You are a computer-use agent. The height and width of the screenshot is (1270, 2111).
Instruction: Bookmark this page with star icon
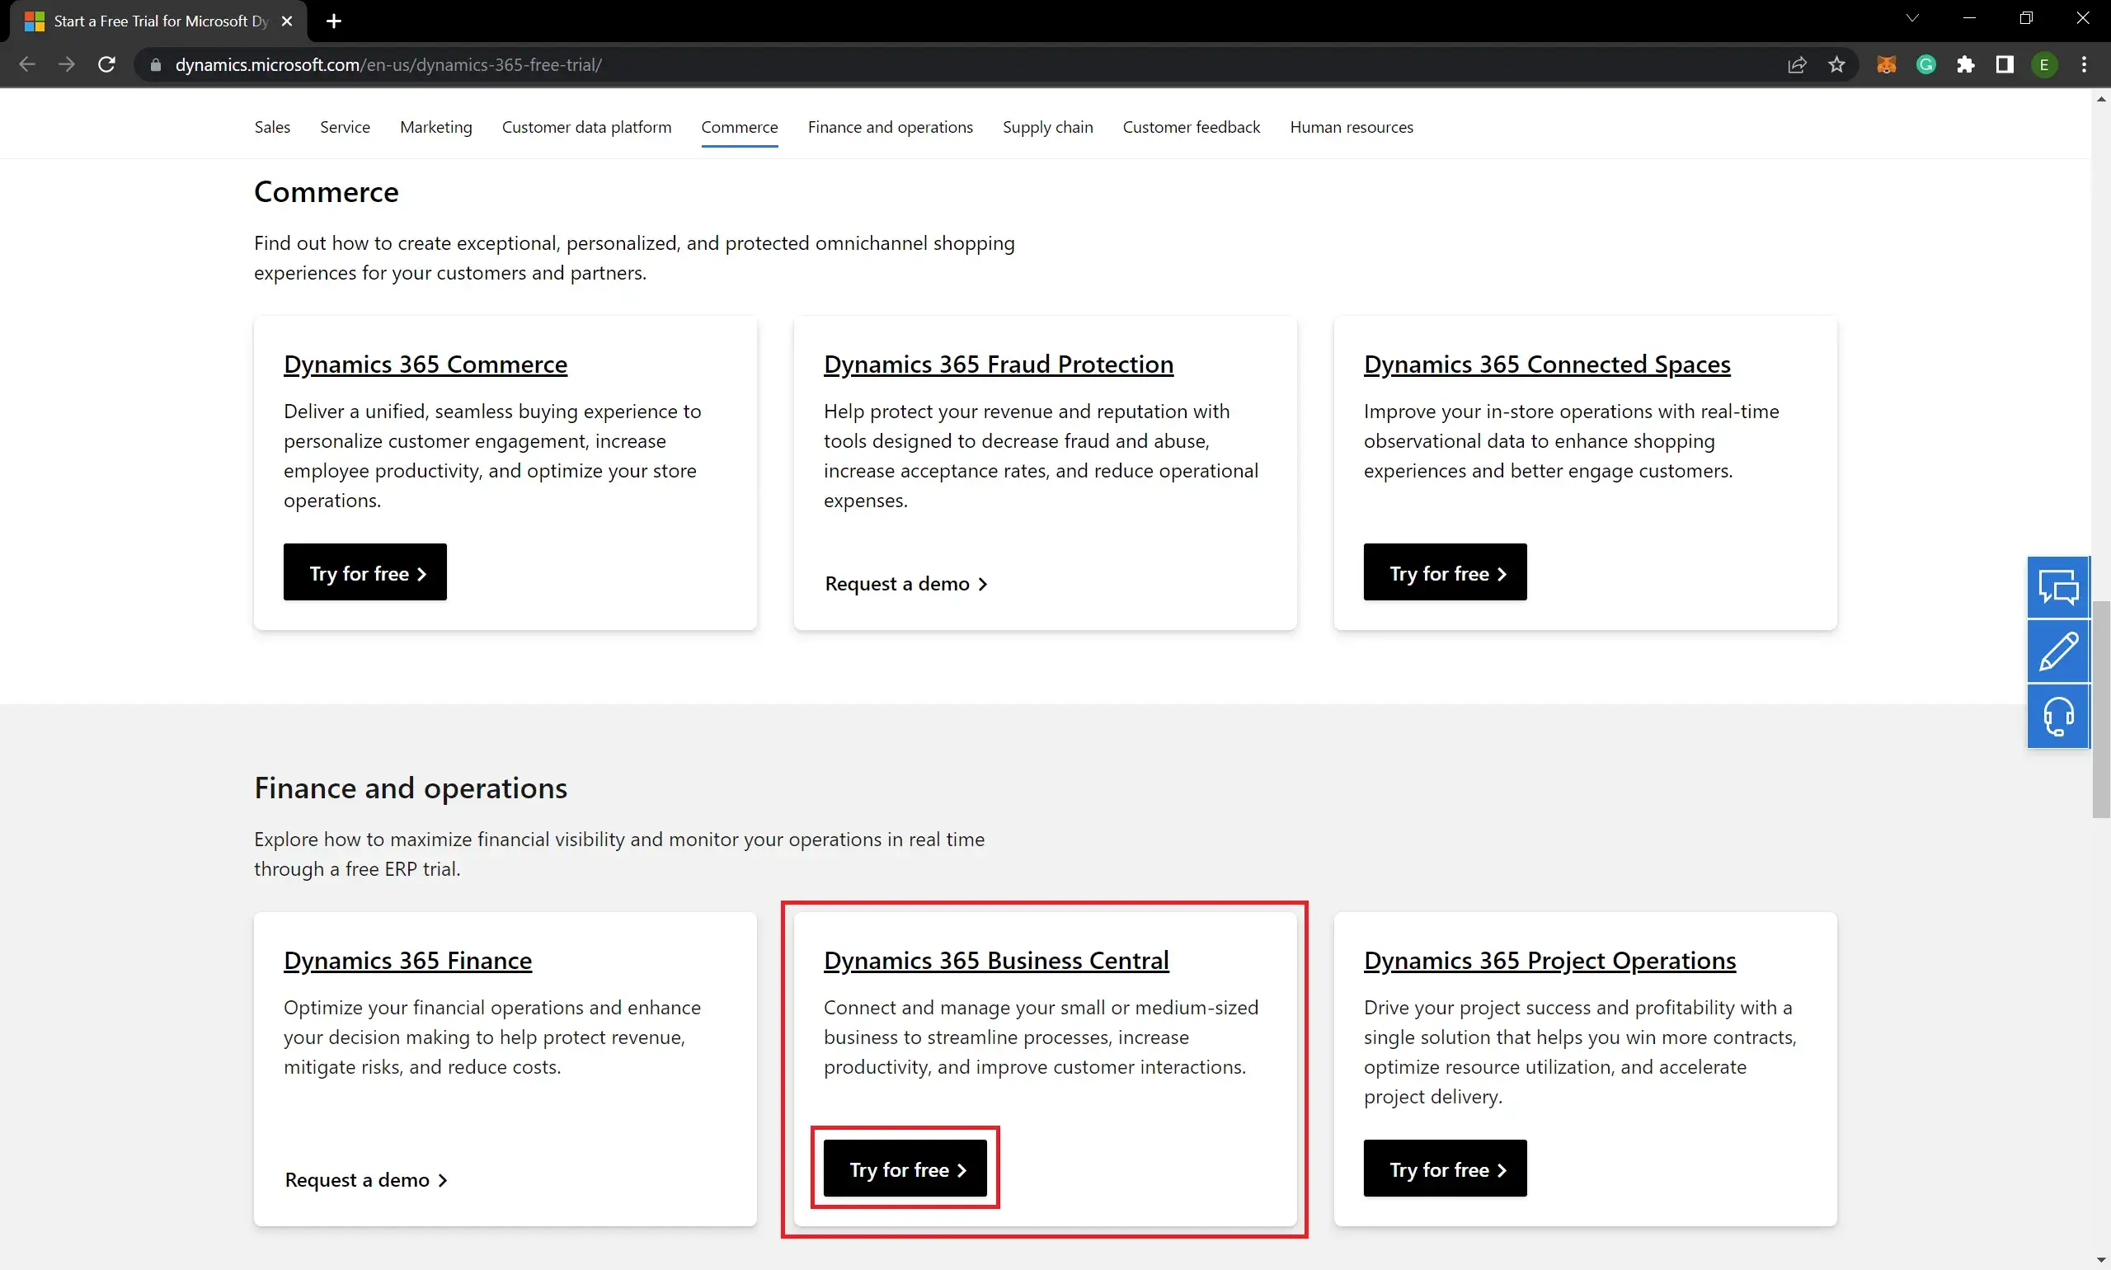click(1836, 64)
